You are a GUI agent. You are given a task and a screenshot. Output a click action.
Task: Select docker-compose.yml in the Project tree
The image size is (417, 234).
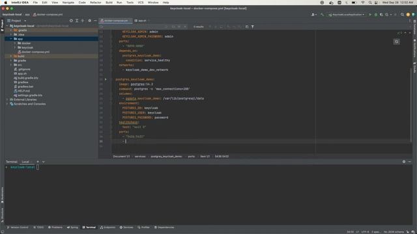click(36, 52)
